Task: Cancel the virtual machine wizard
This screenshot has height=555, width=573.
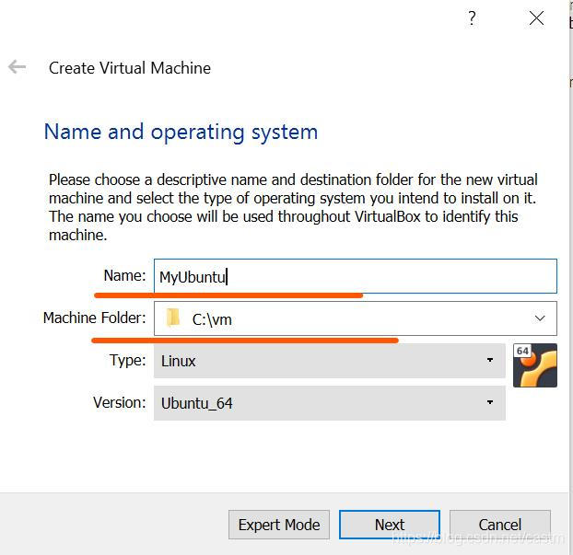Action: [x=500, y=525]
